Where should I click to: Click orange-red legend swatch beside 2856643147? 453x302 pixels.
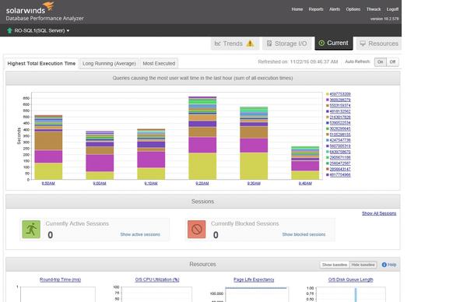click(x=328, y=169)
